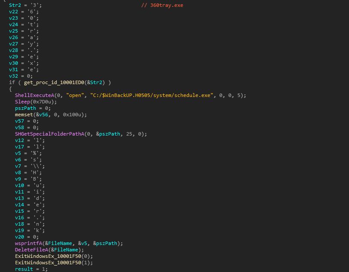The image size is (349, 272).
Task: Select variable v9 assigned 'B'
Action: [18, 179]
